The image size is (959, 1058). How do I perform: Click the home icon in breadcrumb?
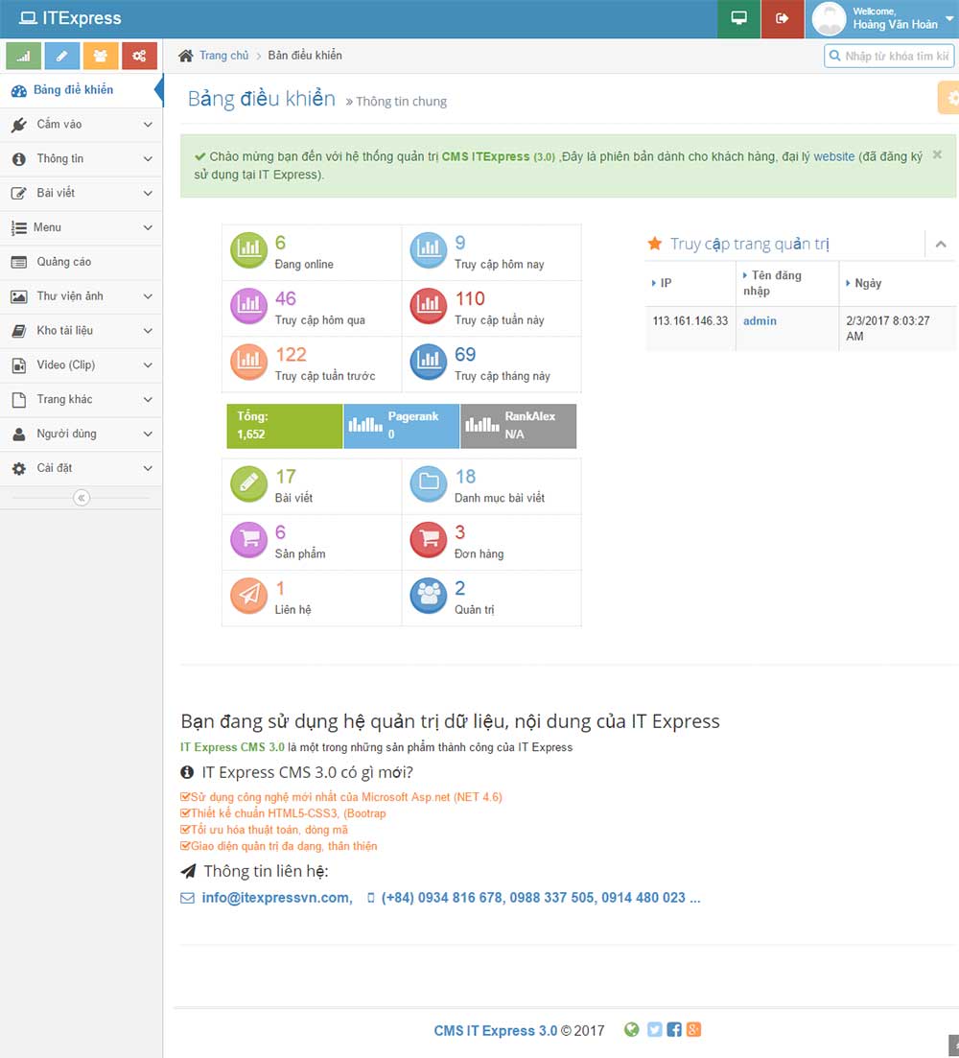pyautogui.click(x=185, y=56)
